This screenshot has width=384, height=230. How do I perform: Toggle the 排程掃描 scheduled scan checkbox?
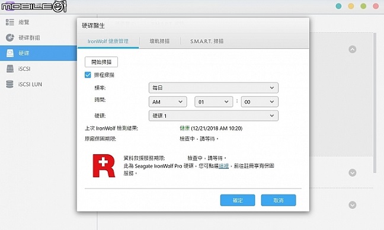pyautogui.click(x=88, y=75)
